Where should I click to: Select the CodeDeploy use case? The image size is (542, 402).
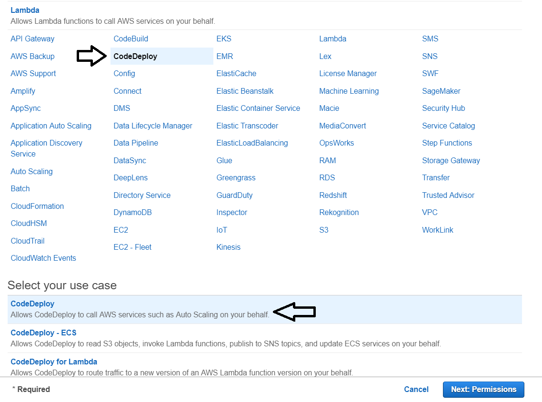click(x=32, y=304)
